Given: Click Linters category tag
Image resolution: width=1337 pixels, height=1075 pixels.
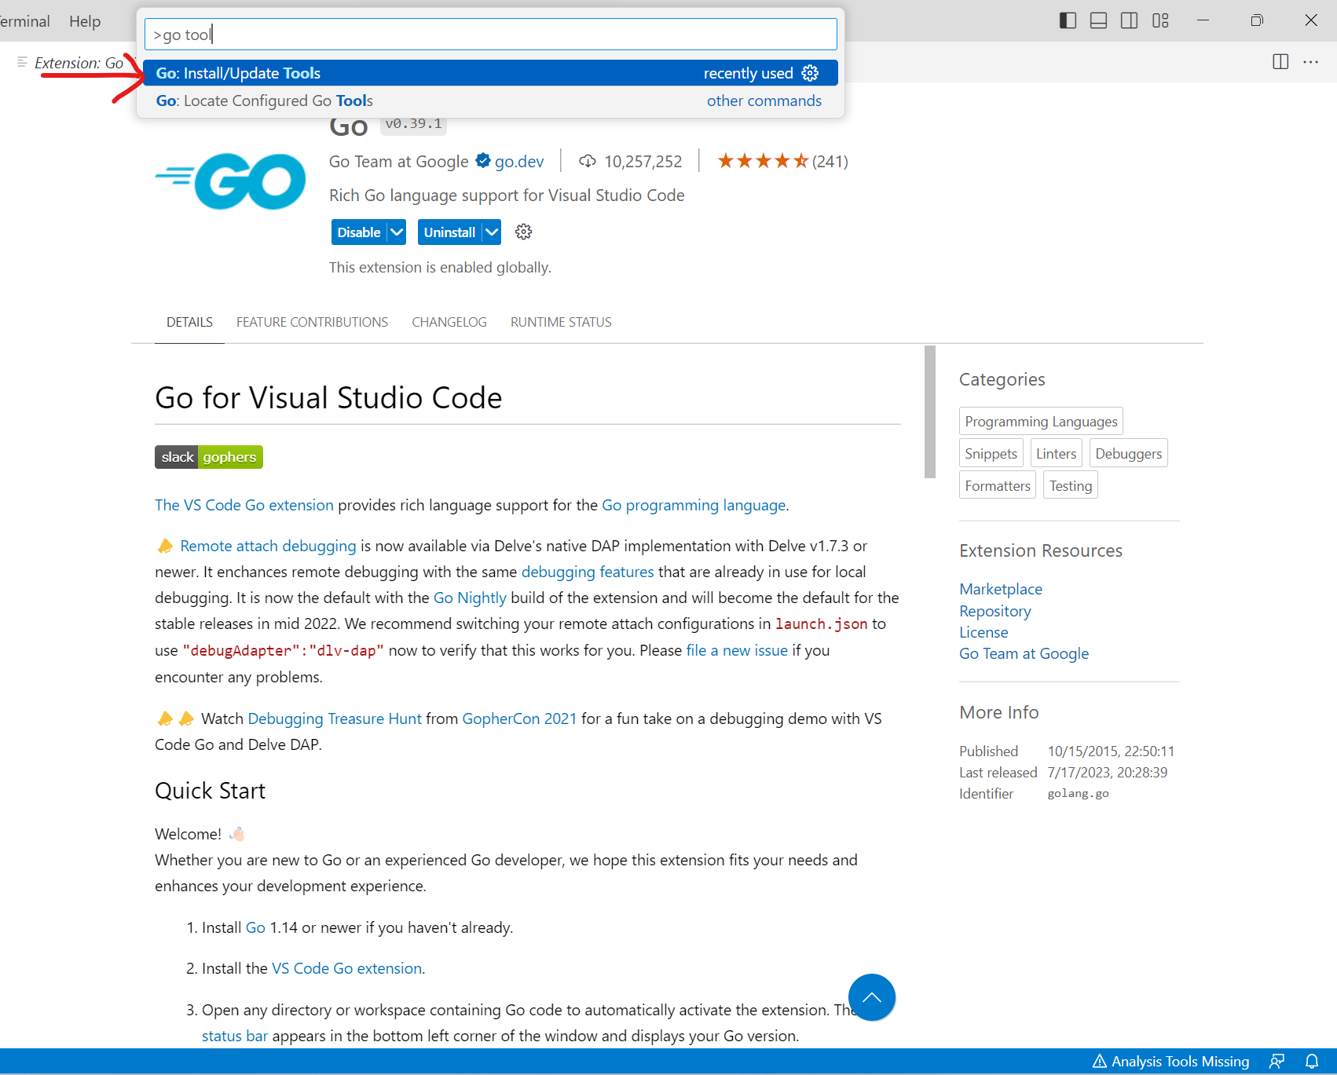Looking at the screenshot, I should tap(1056, 453).
